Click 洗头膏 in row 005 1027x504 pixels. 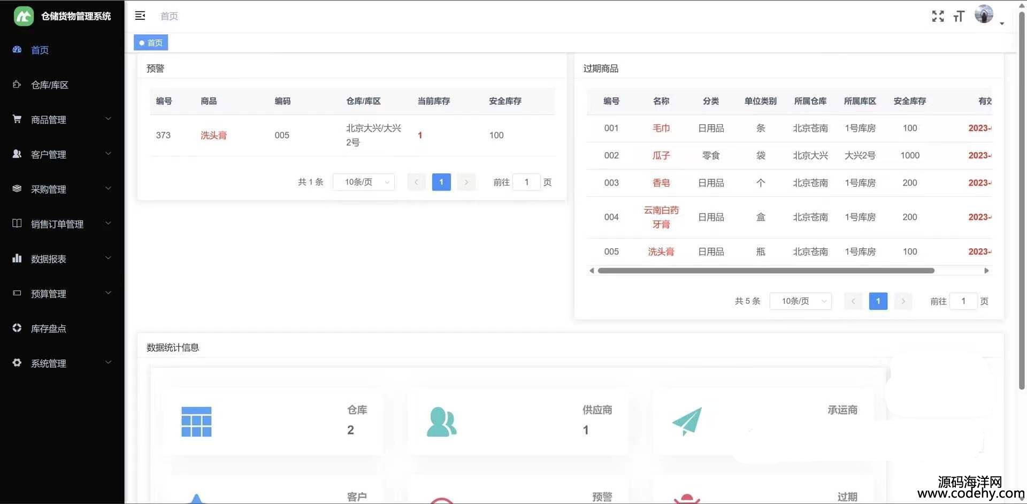[x=661, y=251]
